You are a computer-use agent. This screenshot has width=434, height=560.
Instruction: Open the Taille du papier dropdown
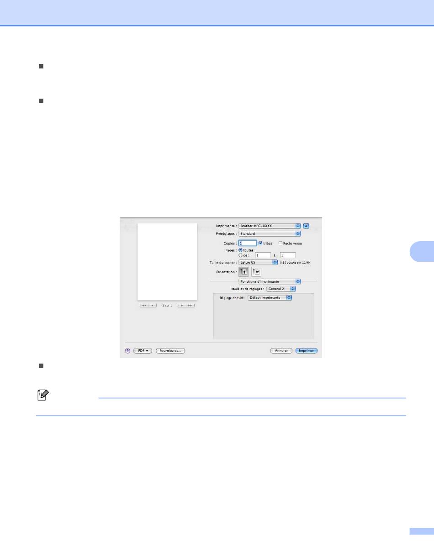[x=258, y=263]
